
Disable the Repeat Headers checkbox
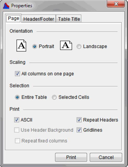[x=79, y=120]
